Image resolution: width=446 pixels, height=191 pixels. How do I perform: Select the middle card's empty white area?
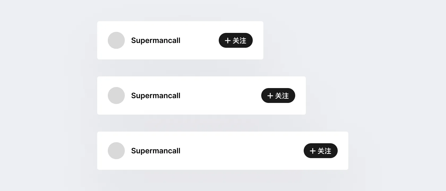220,95
